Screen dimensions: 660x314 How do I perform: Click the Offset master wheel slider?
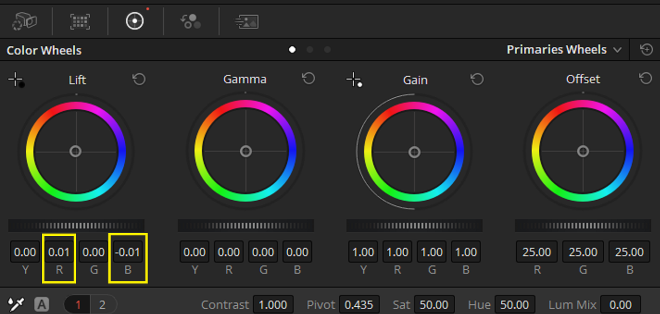(x=583, y=225)
